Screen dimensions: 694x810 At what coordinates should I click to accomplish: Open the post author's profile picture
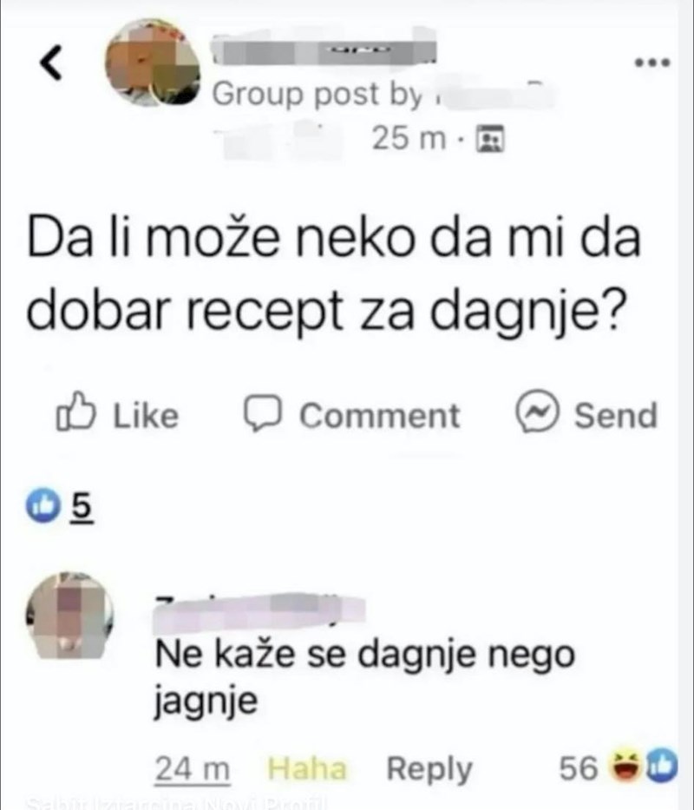pyautogui.click(x=153, y=63)
